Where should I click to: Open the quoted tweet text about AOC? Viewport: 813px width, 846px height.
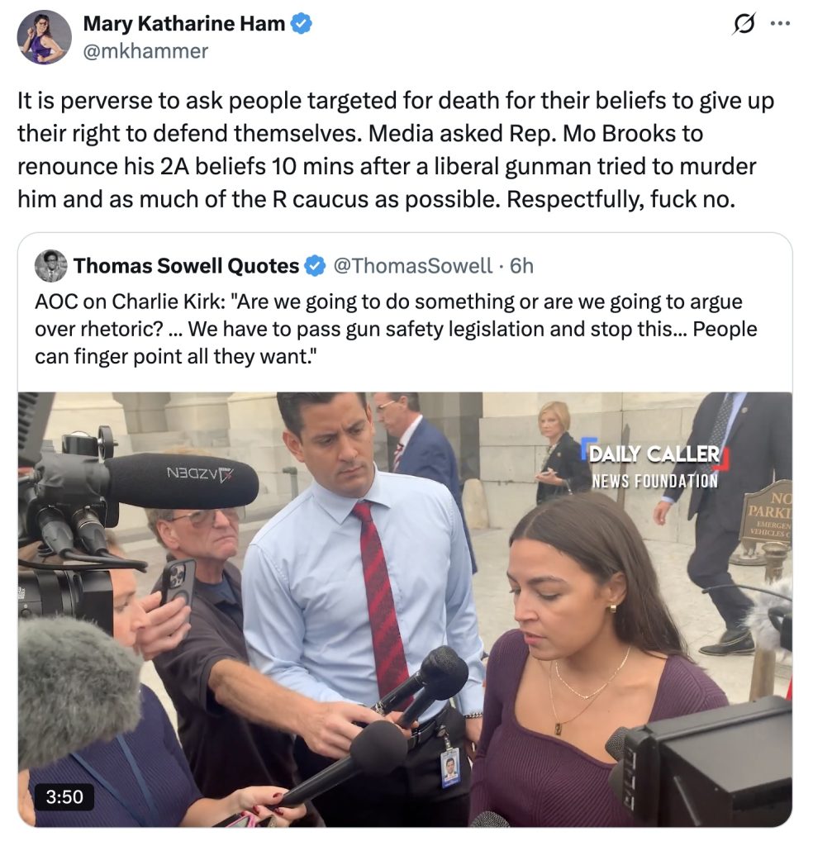coord(396,329)
